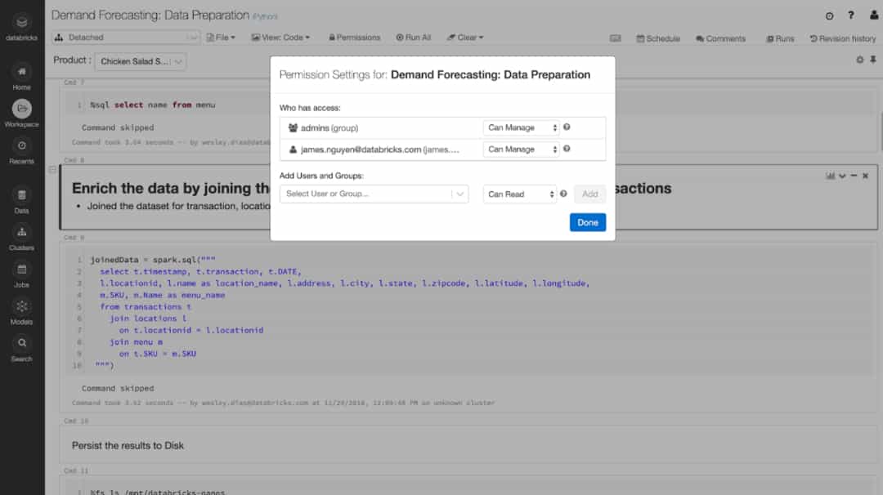Open Revision history panel
The image size is (883, 495).
click(842, 38)
